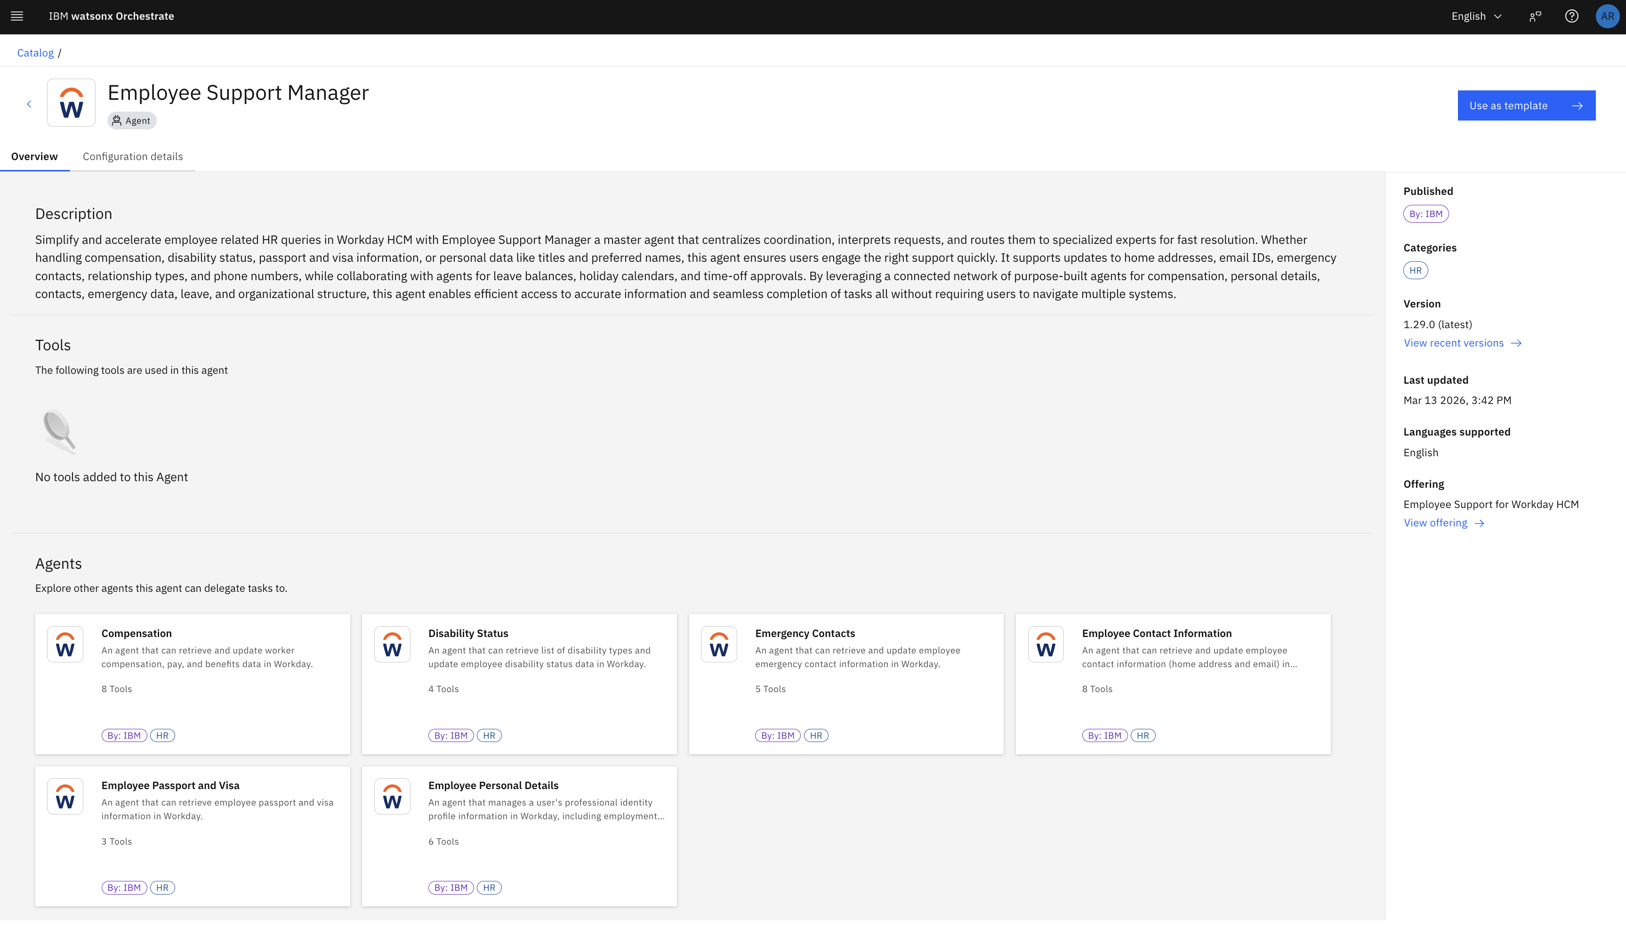
Task: Go back using the left chevron arrow
Action: tap(29, 104)
